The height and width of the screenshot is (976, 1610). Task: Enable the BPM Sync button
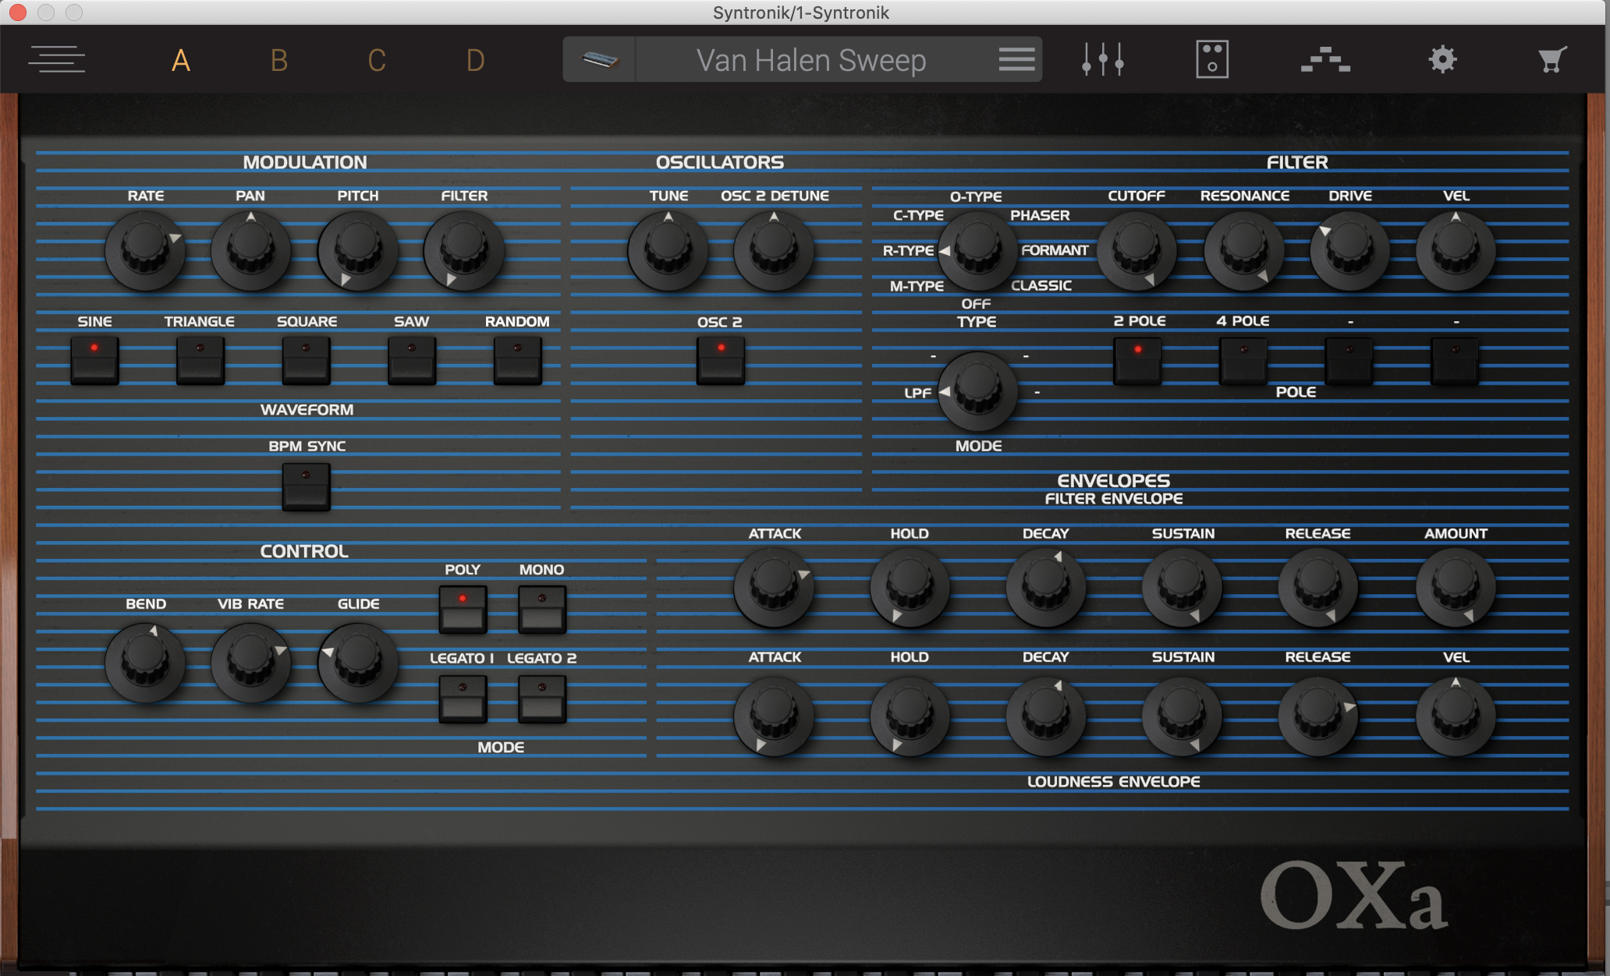(306, 486)
